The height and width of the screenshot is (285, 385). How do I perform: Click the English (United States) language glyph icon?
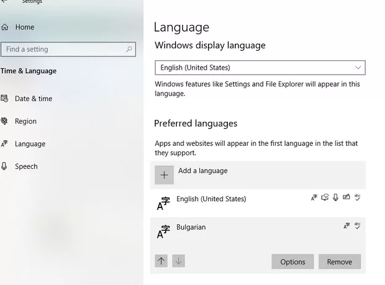[163, 204]
